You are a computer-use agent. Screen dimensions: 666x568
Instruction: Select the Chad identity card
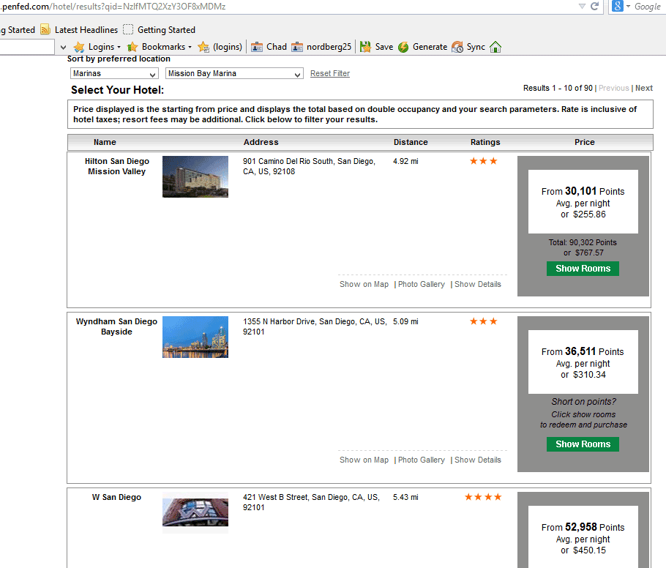pyautogui.click(x=269, y=47)
